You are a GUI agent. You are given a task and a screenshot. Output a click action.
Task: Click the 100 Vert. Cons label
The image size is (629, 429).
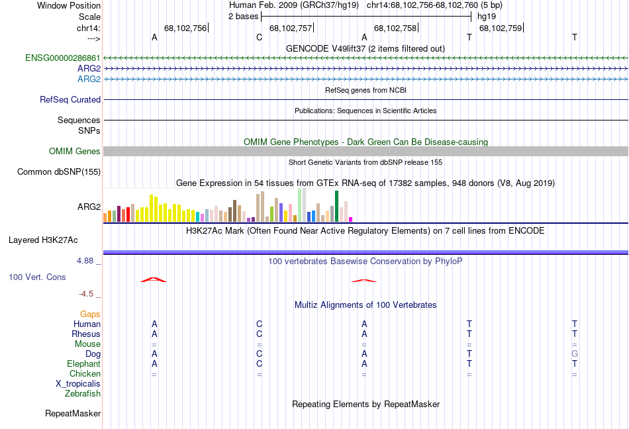pos(37,277)
